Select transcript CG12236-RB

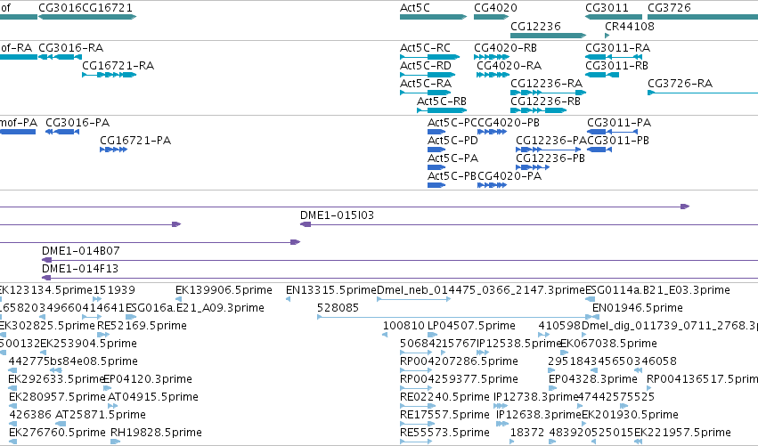pos(539,110)
